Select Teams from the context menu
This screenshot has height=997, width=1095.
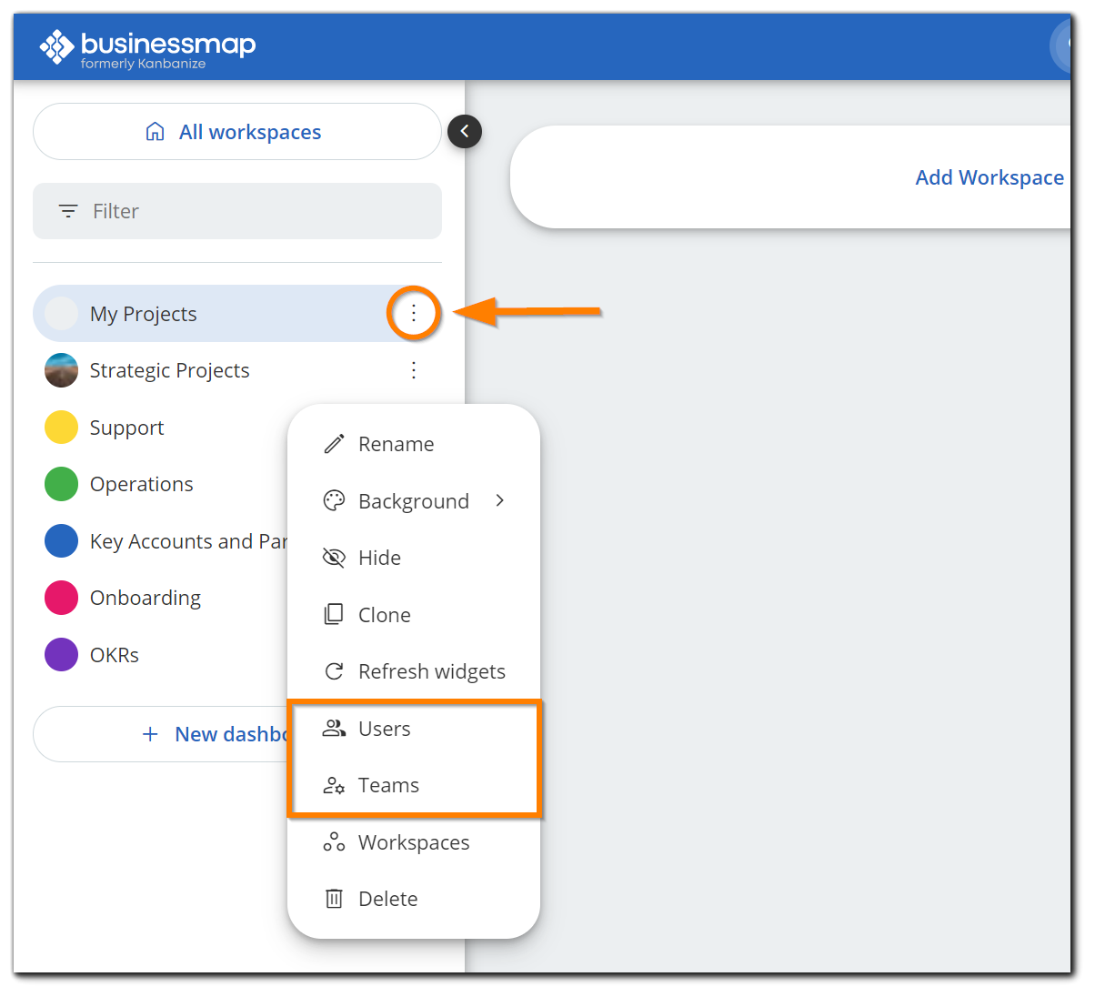click(x=388, y=785)
